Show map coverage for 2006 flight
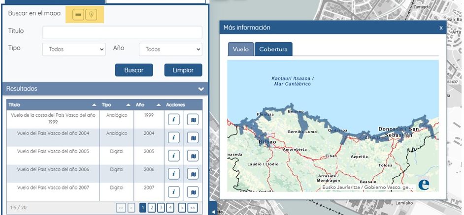The width and height of the screenshot is (464, 215). [193, 174]
